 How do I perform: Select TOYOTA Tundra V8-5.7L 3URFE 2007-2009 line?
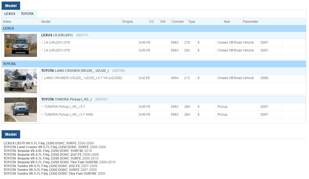pos(50,170)
